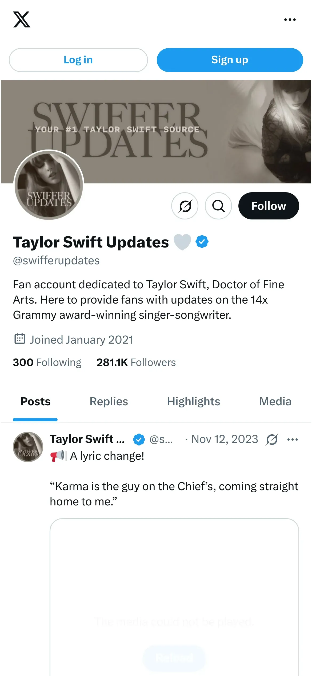Open the three-dot menu in the header
312x676 pixels.
[x=290, y=20]
